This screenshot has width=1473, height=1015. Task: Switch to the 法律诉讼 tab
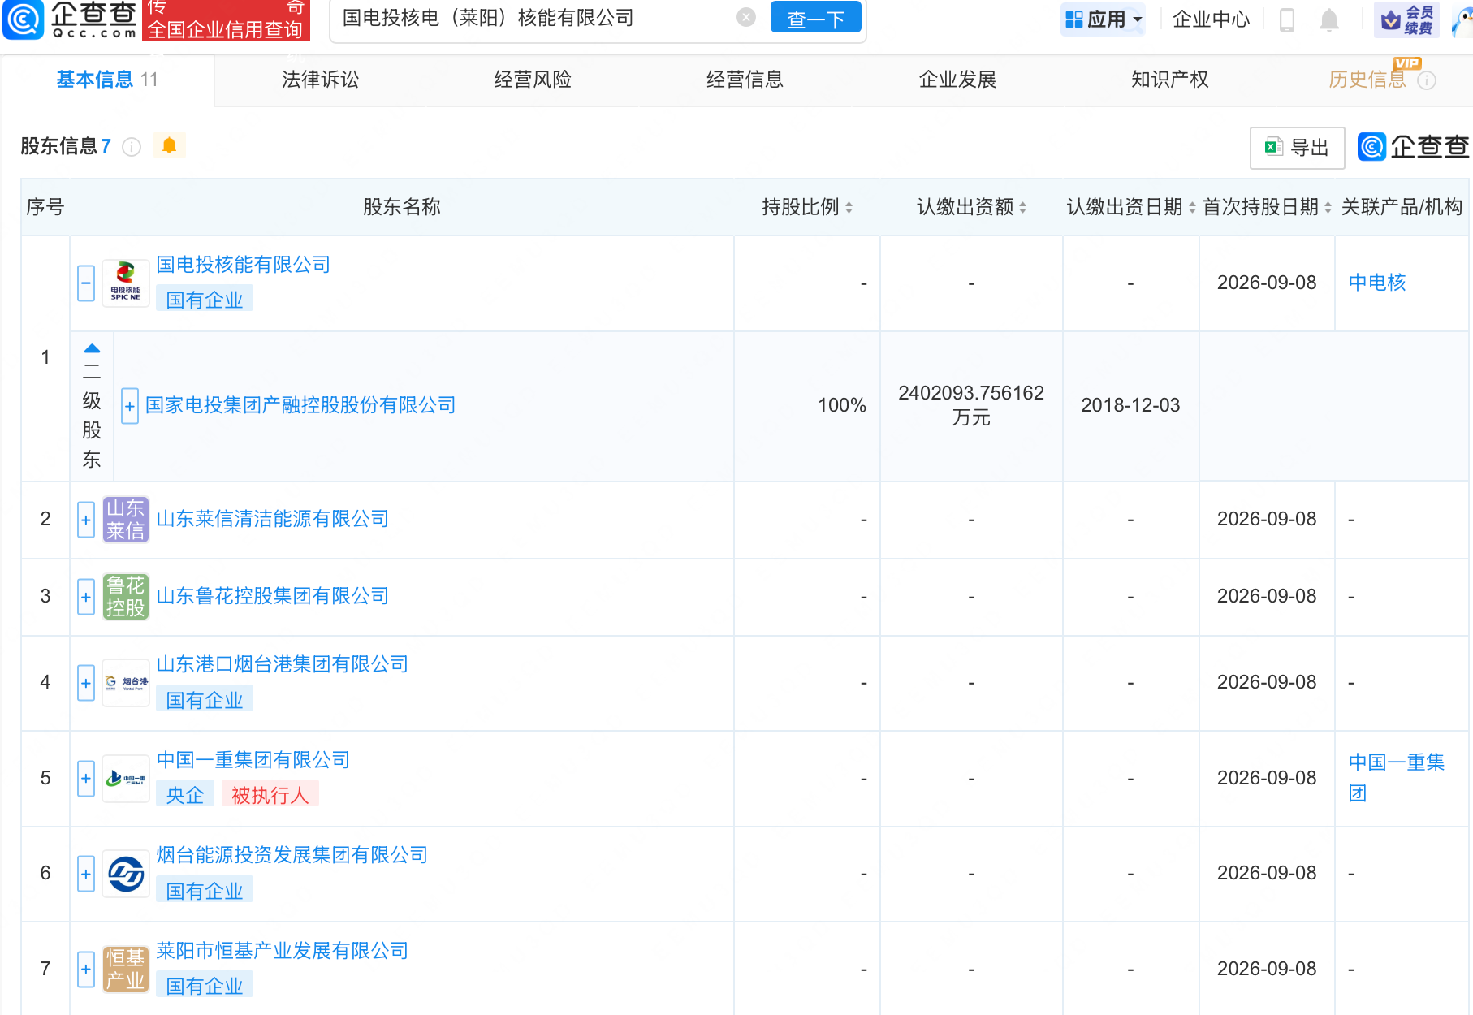[x=320, y=80]
